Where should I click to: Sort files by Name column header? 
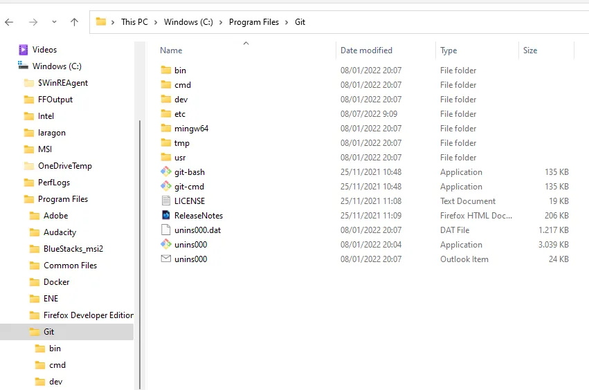pos(172,50)
